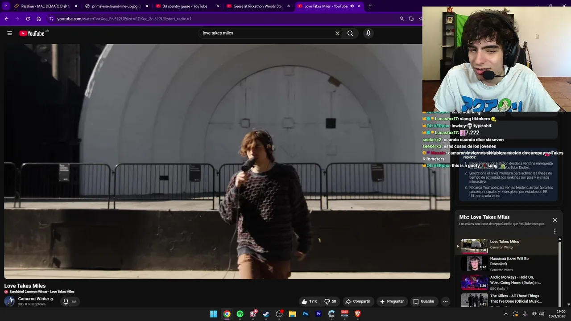Image resolution: width=571 pixels, height=321 pixels.
Task: Close the Passline MAC DEMARCO tab
Action: tap(76, 6)
